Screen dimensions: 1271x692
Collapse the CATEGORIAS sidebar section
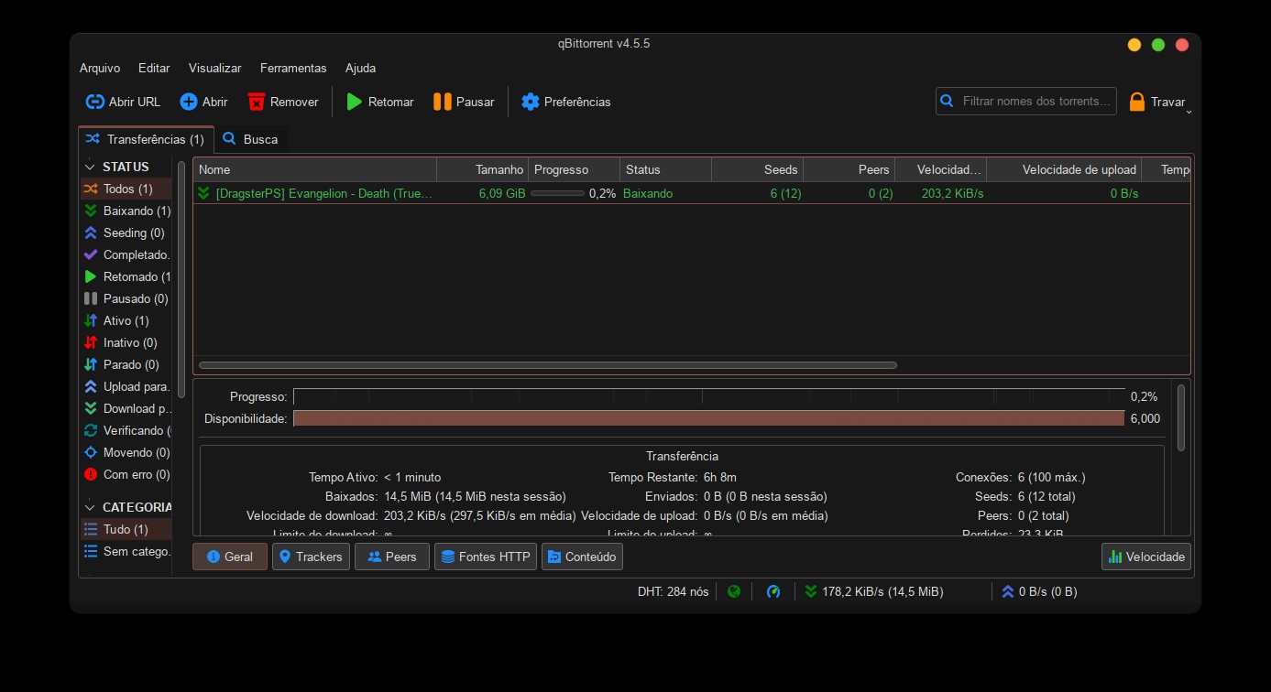pos(90,507)
